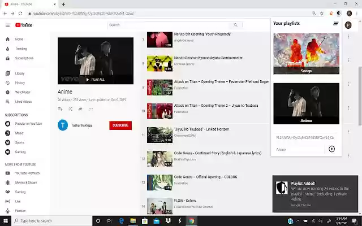This screenshot has width=362, height=226.
Task: Open Microsoft Edge from taskbar
Action: click(x=121, y=221)
